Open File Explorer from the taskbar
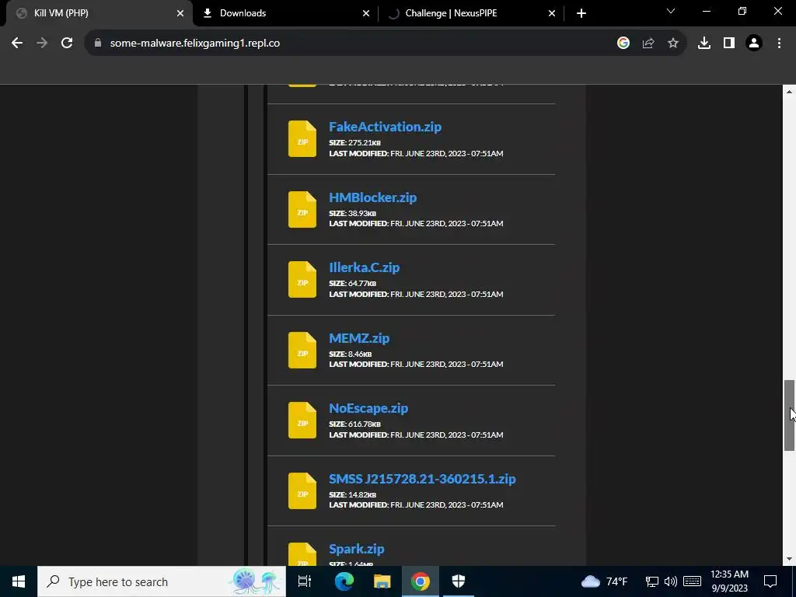 (382, 581)
